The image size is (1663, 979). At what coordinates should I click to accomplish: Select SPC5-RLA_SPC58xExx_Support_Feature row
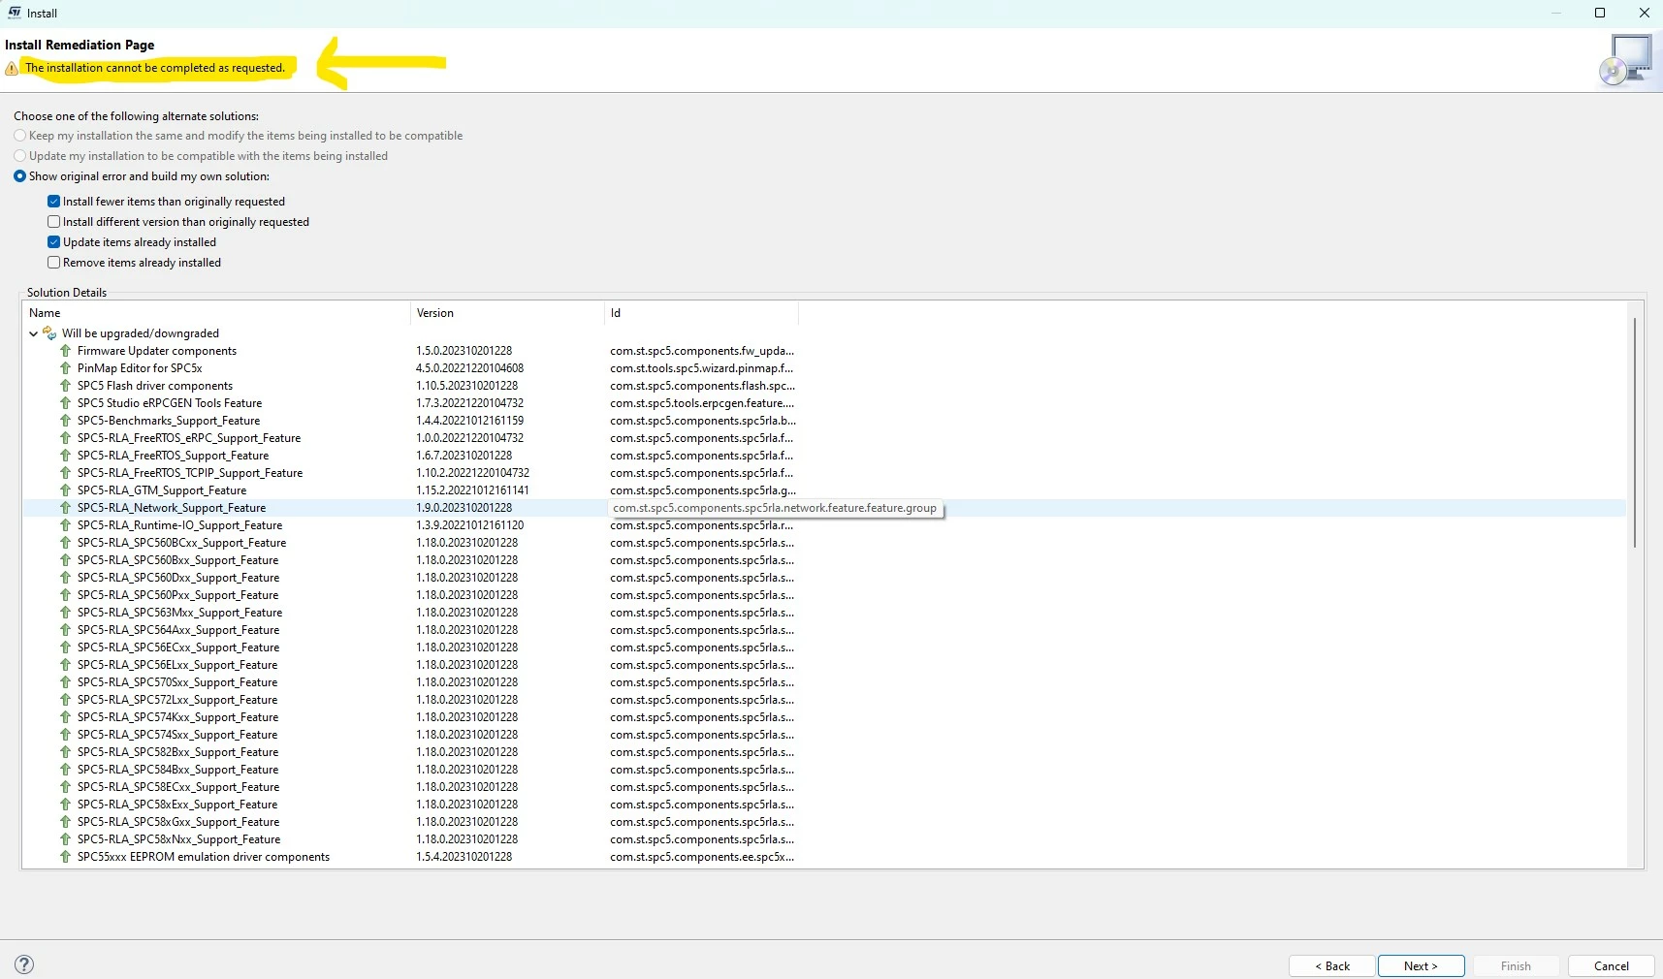824,805
